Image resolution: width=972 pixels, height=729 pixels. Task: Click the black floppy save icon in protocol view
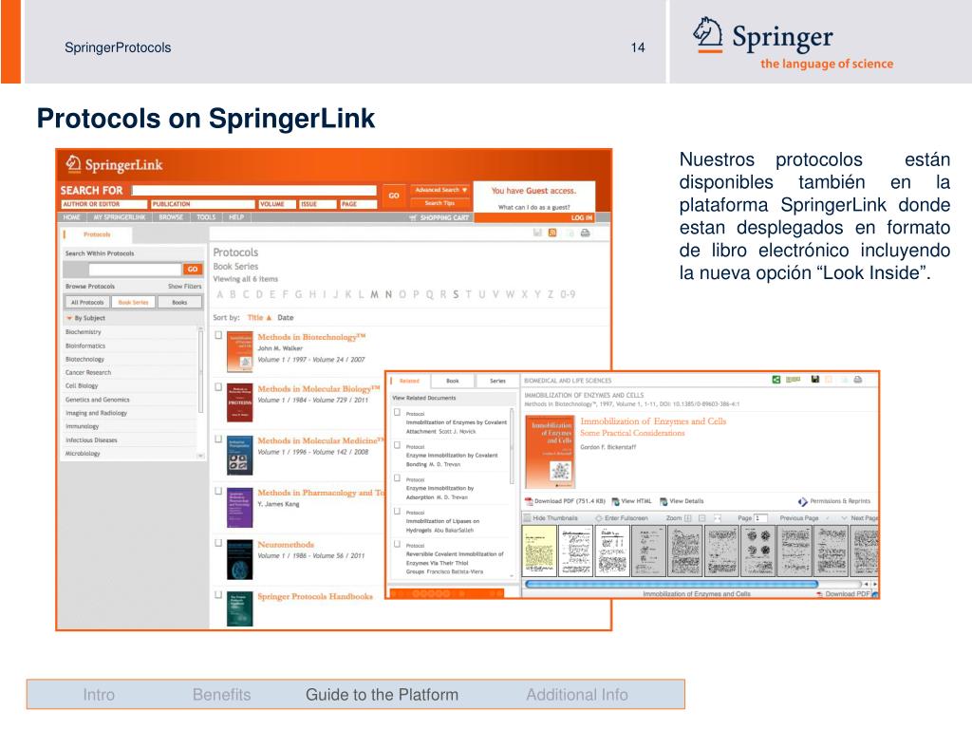[815, 380]
